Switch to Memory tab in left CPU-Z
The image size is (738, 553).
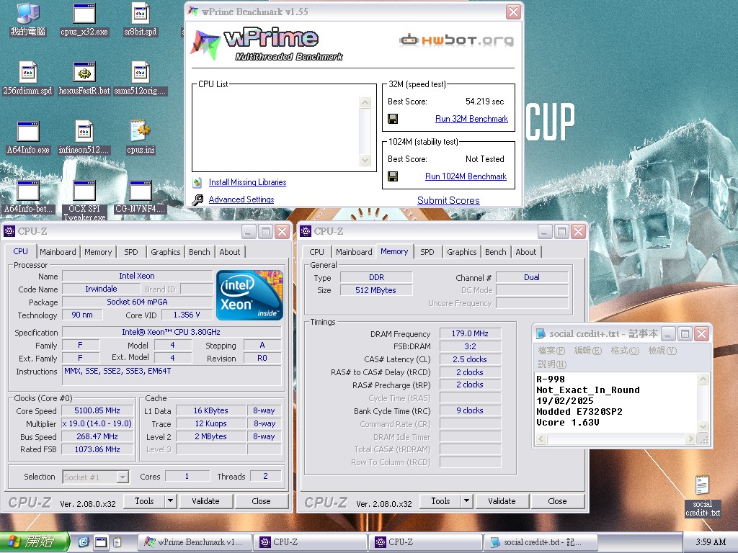pyautogui.click(x=98, y=252)
